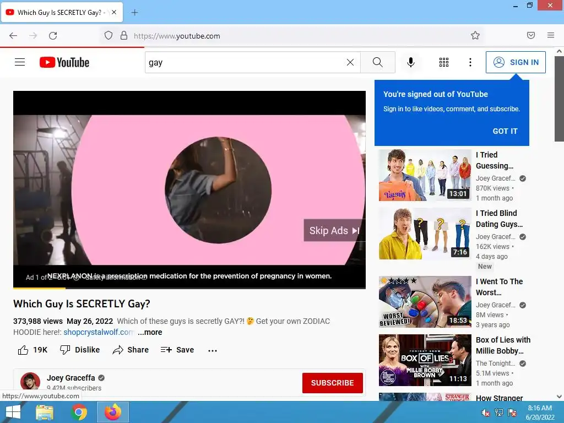Open the 'Box of Lies with Millie Bobby...' title
564x423 pixels.
pos(503,345)
